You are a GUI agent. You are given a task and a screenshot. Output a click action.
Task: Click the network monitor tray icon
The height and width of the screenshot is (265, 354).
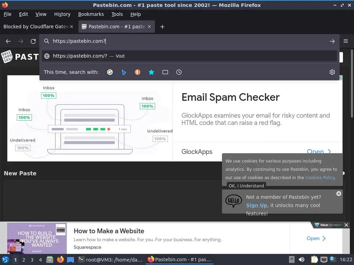[324, 259]
